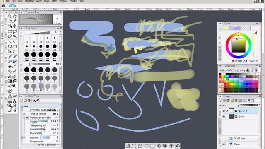Select the rectangular marquee selection tool
The image size is (265, 149).
pyautogui.click(x=10, y=31)
